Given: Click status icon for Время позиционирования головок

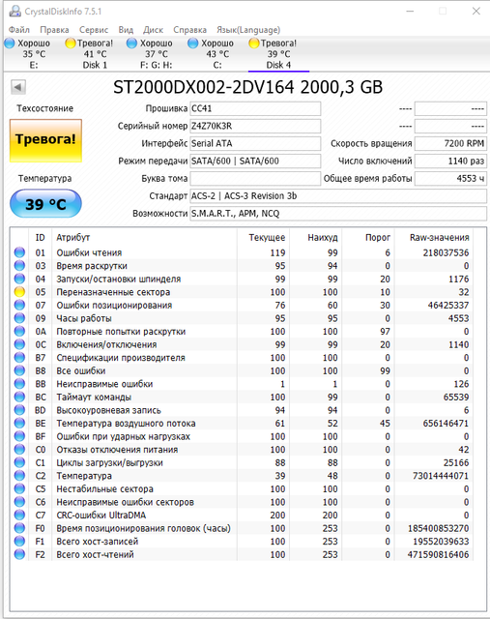Looking at the screenshot, I should pos(19,528).
